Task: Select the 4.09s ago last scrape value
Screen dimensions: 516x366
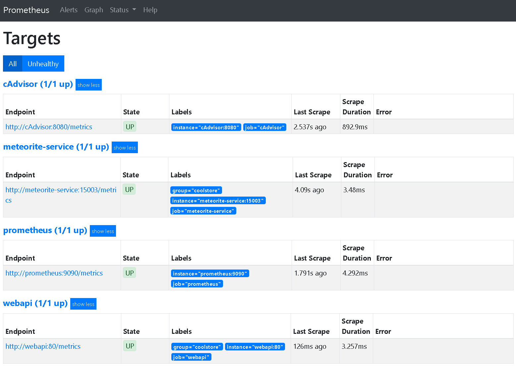Action: 309,190
